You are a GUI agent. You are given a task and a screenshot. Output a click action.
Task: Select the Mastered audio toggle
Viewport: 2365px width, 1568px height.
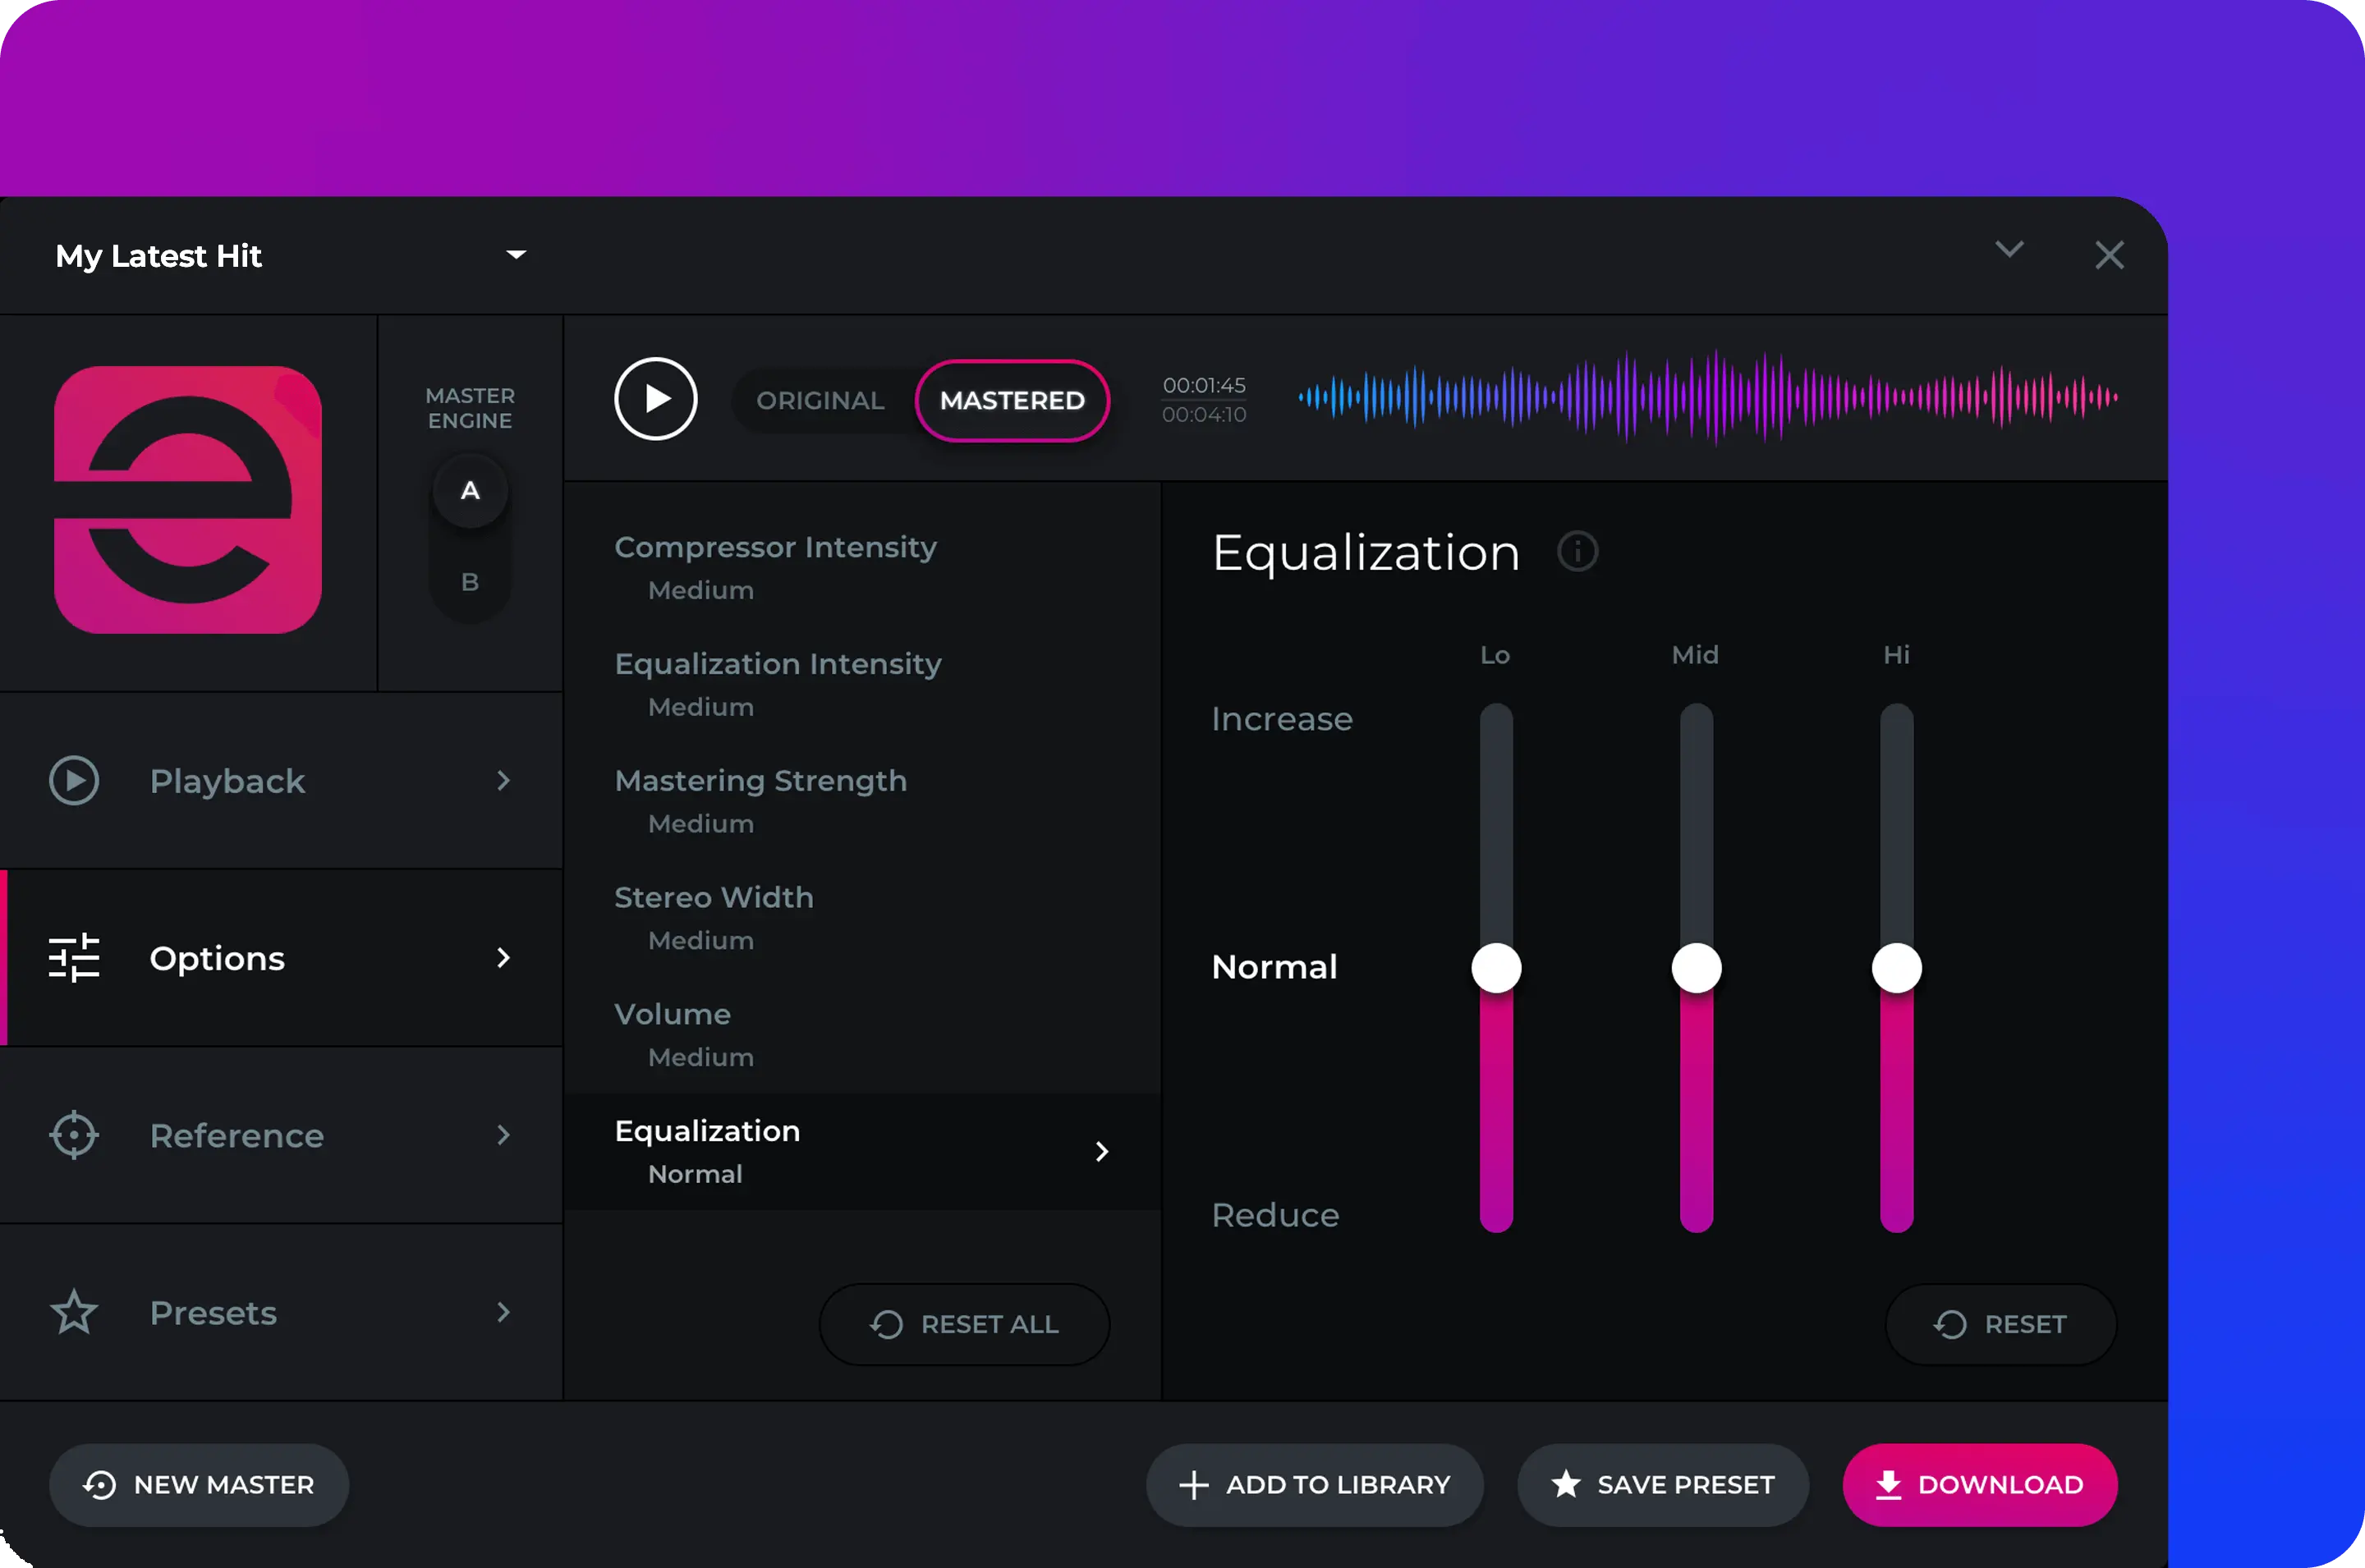(x=1012, y=400)
